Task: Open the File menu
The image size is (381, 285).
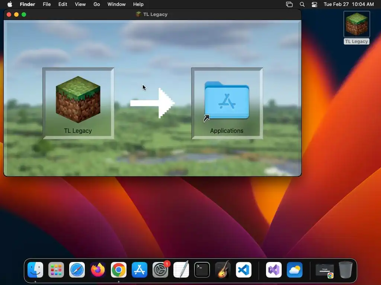Action: pos(47,4)
